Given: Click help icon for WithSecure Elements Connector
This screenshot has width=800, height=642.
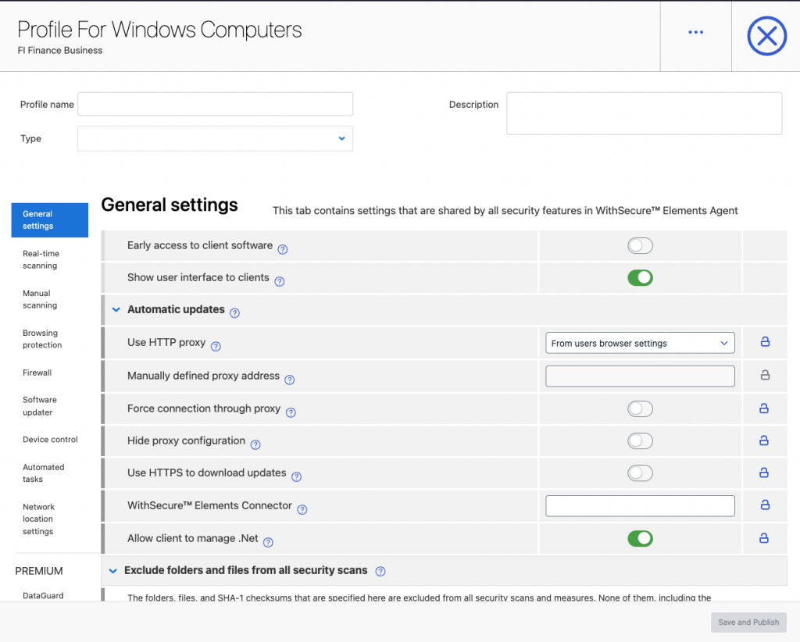Looking at the screenshot, I should [x=302, y=509].
